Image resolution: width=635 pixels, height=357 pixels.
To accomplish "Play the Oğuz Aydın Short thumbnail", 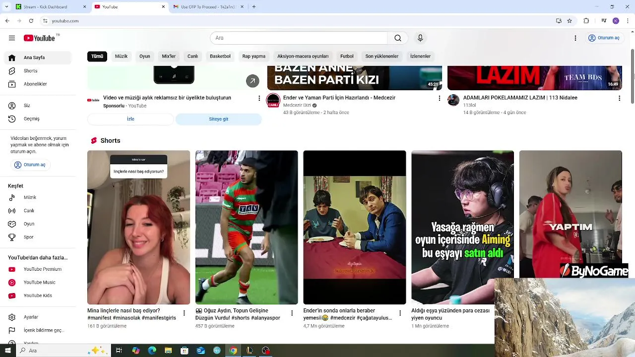I will coord(247,227).
